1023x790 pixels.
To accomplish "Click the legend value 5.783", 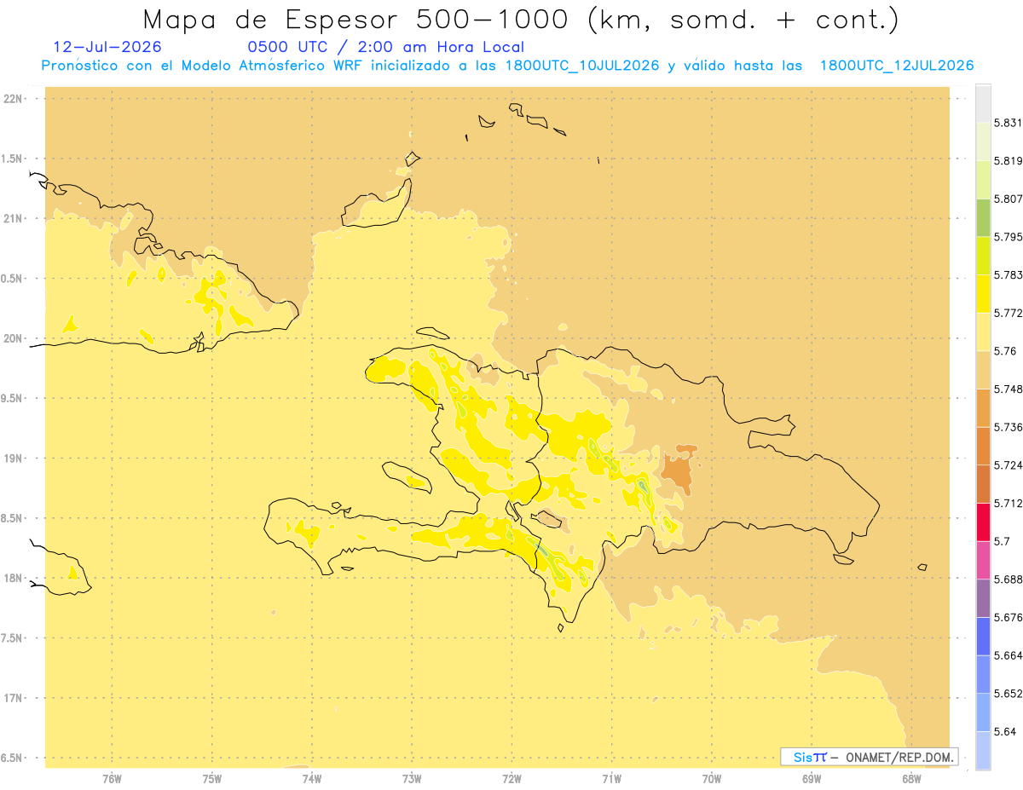I will click(x=1009, y=274).
